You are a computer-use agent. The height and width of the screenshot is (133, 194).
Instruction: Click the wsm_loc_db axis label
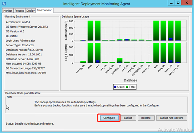pos(174,70)
